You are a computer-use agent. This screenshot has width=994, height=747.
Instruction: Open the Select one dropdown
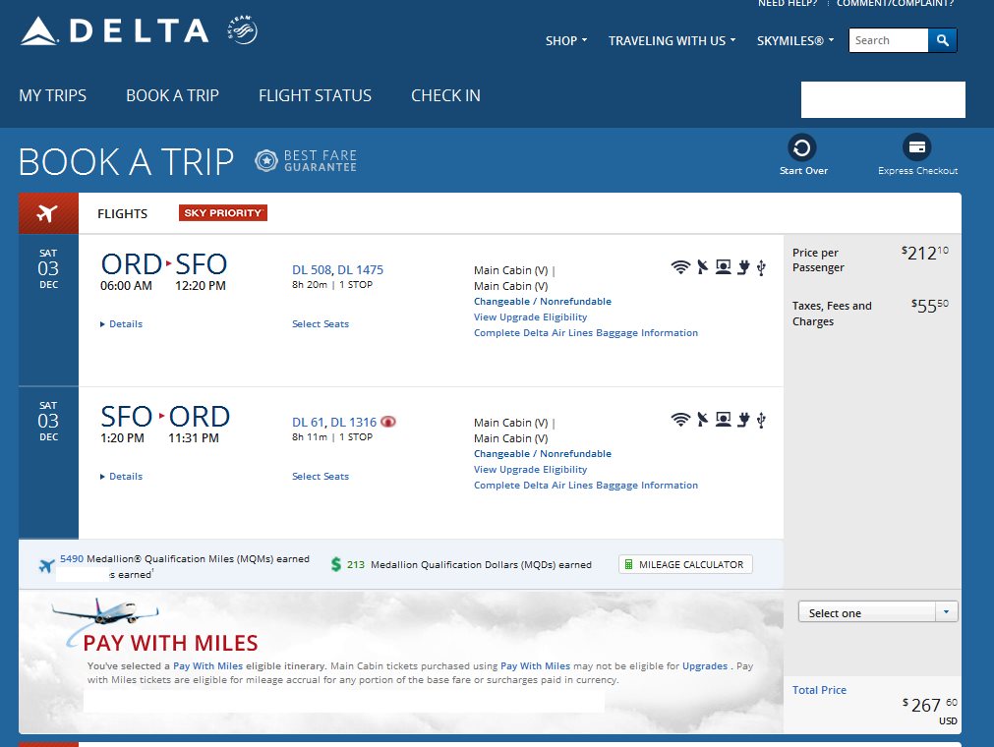877,612
